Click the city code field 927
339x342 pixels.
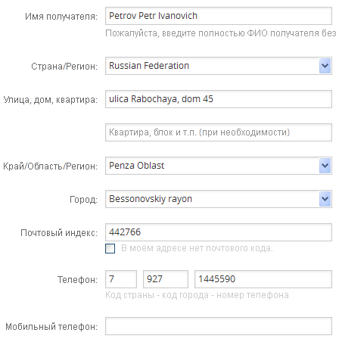pyautogui.click(x=166, y=279)
